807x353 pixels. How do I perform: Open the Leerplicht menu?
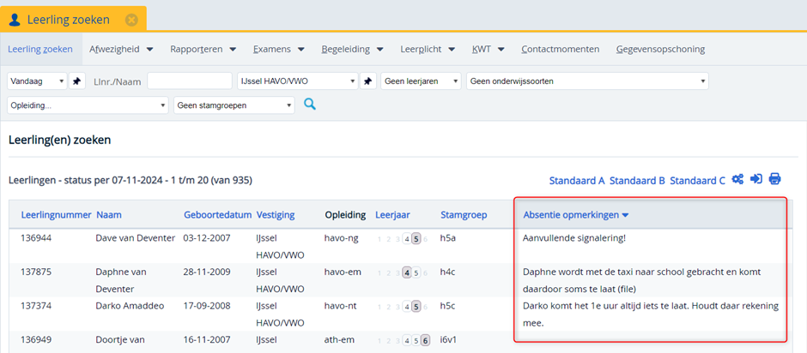[428, 50]
